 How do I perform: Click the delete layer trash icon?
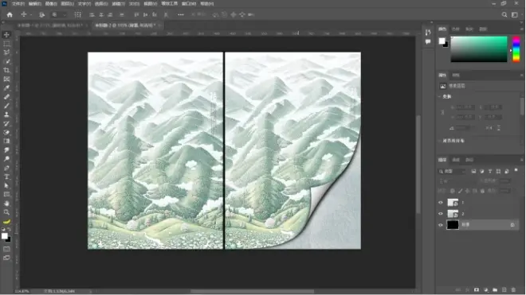tap(513, 289)
